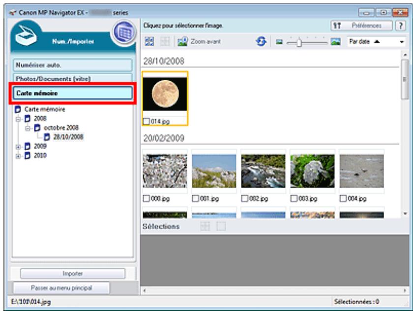Click the 2010 folder card icon
The width and height of the screenshot is (413, 312).
pyautogui.click(x=27, y=156)
